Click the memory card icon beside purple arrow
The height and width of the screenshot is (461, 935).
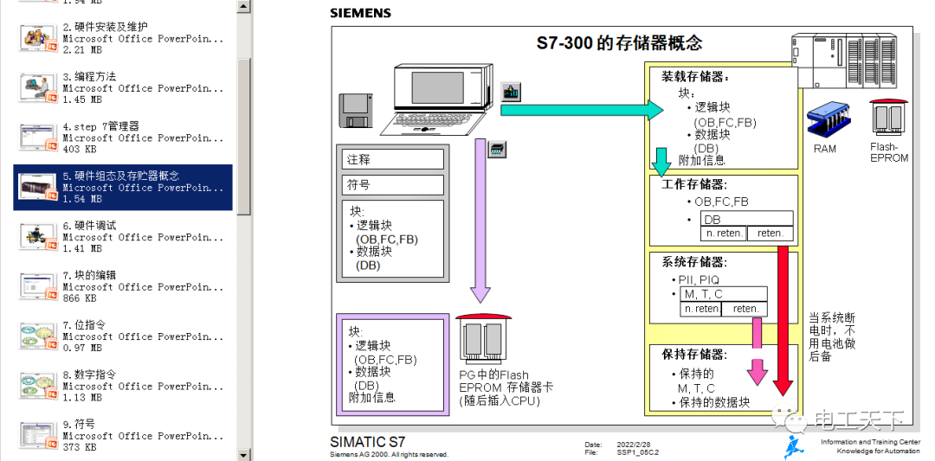[497, 149]
